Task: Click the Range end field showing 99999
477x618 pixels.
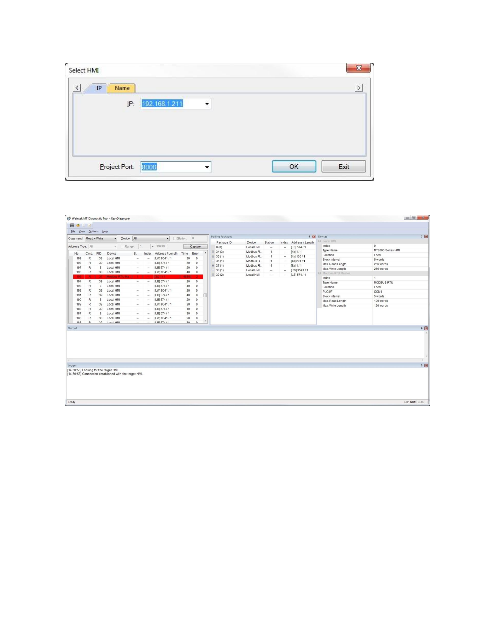Action: 161,246
